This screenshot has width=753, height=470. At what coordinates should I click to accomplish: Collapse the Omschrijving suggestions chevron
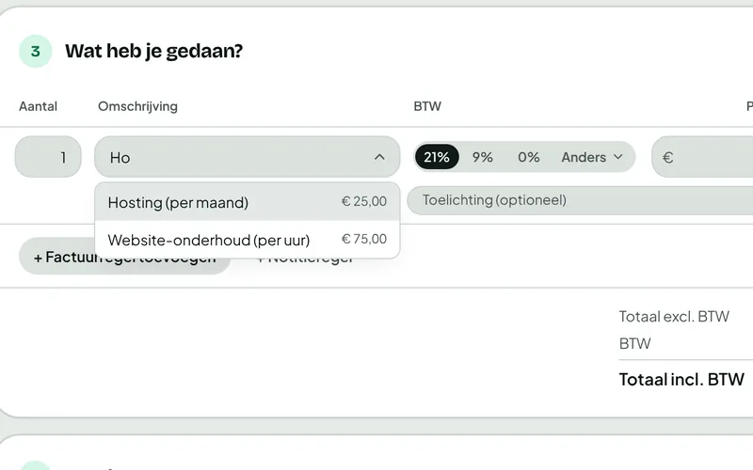tap(379, 157)
